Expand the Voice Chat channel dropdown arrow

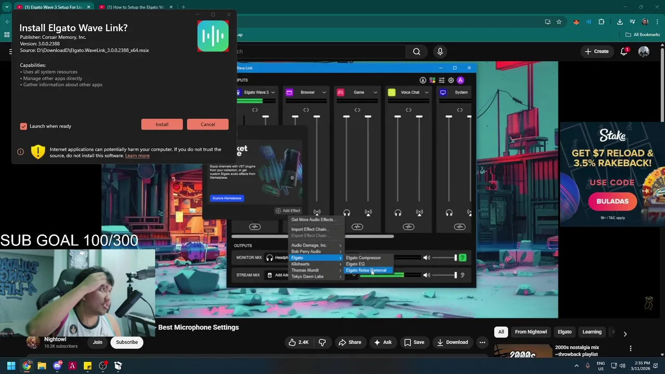pyautogui.click(x=427, y=92)
